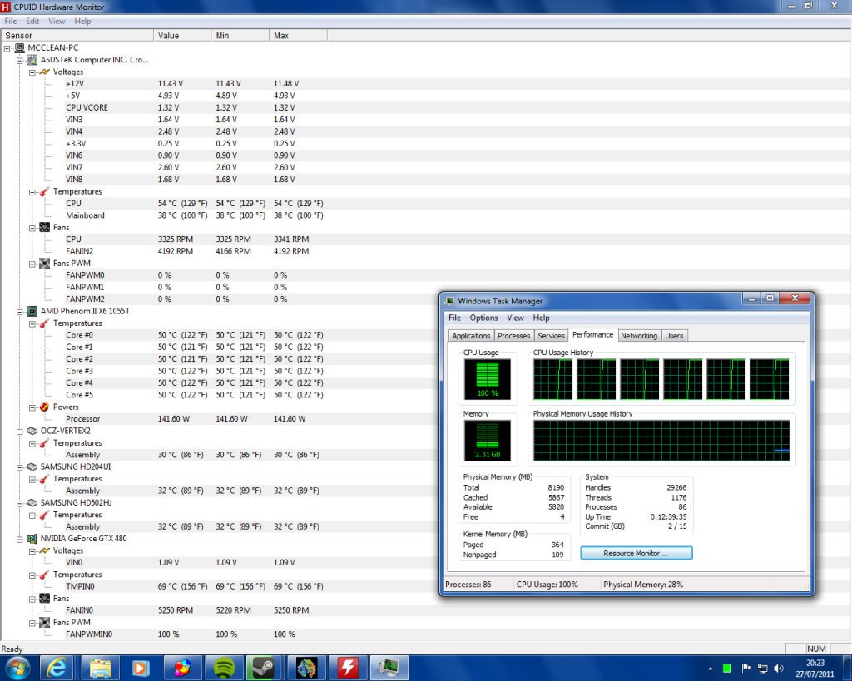Click the Fans icon under NVIDIA GeForce
This screenshot has height=681, width=852.
pos(45,599)
